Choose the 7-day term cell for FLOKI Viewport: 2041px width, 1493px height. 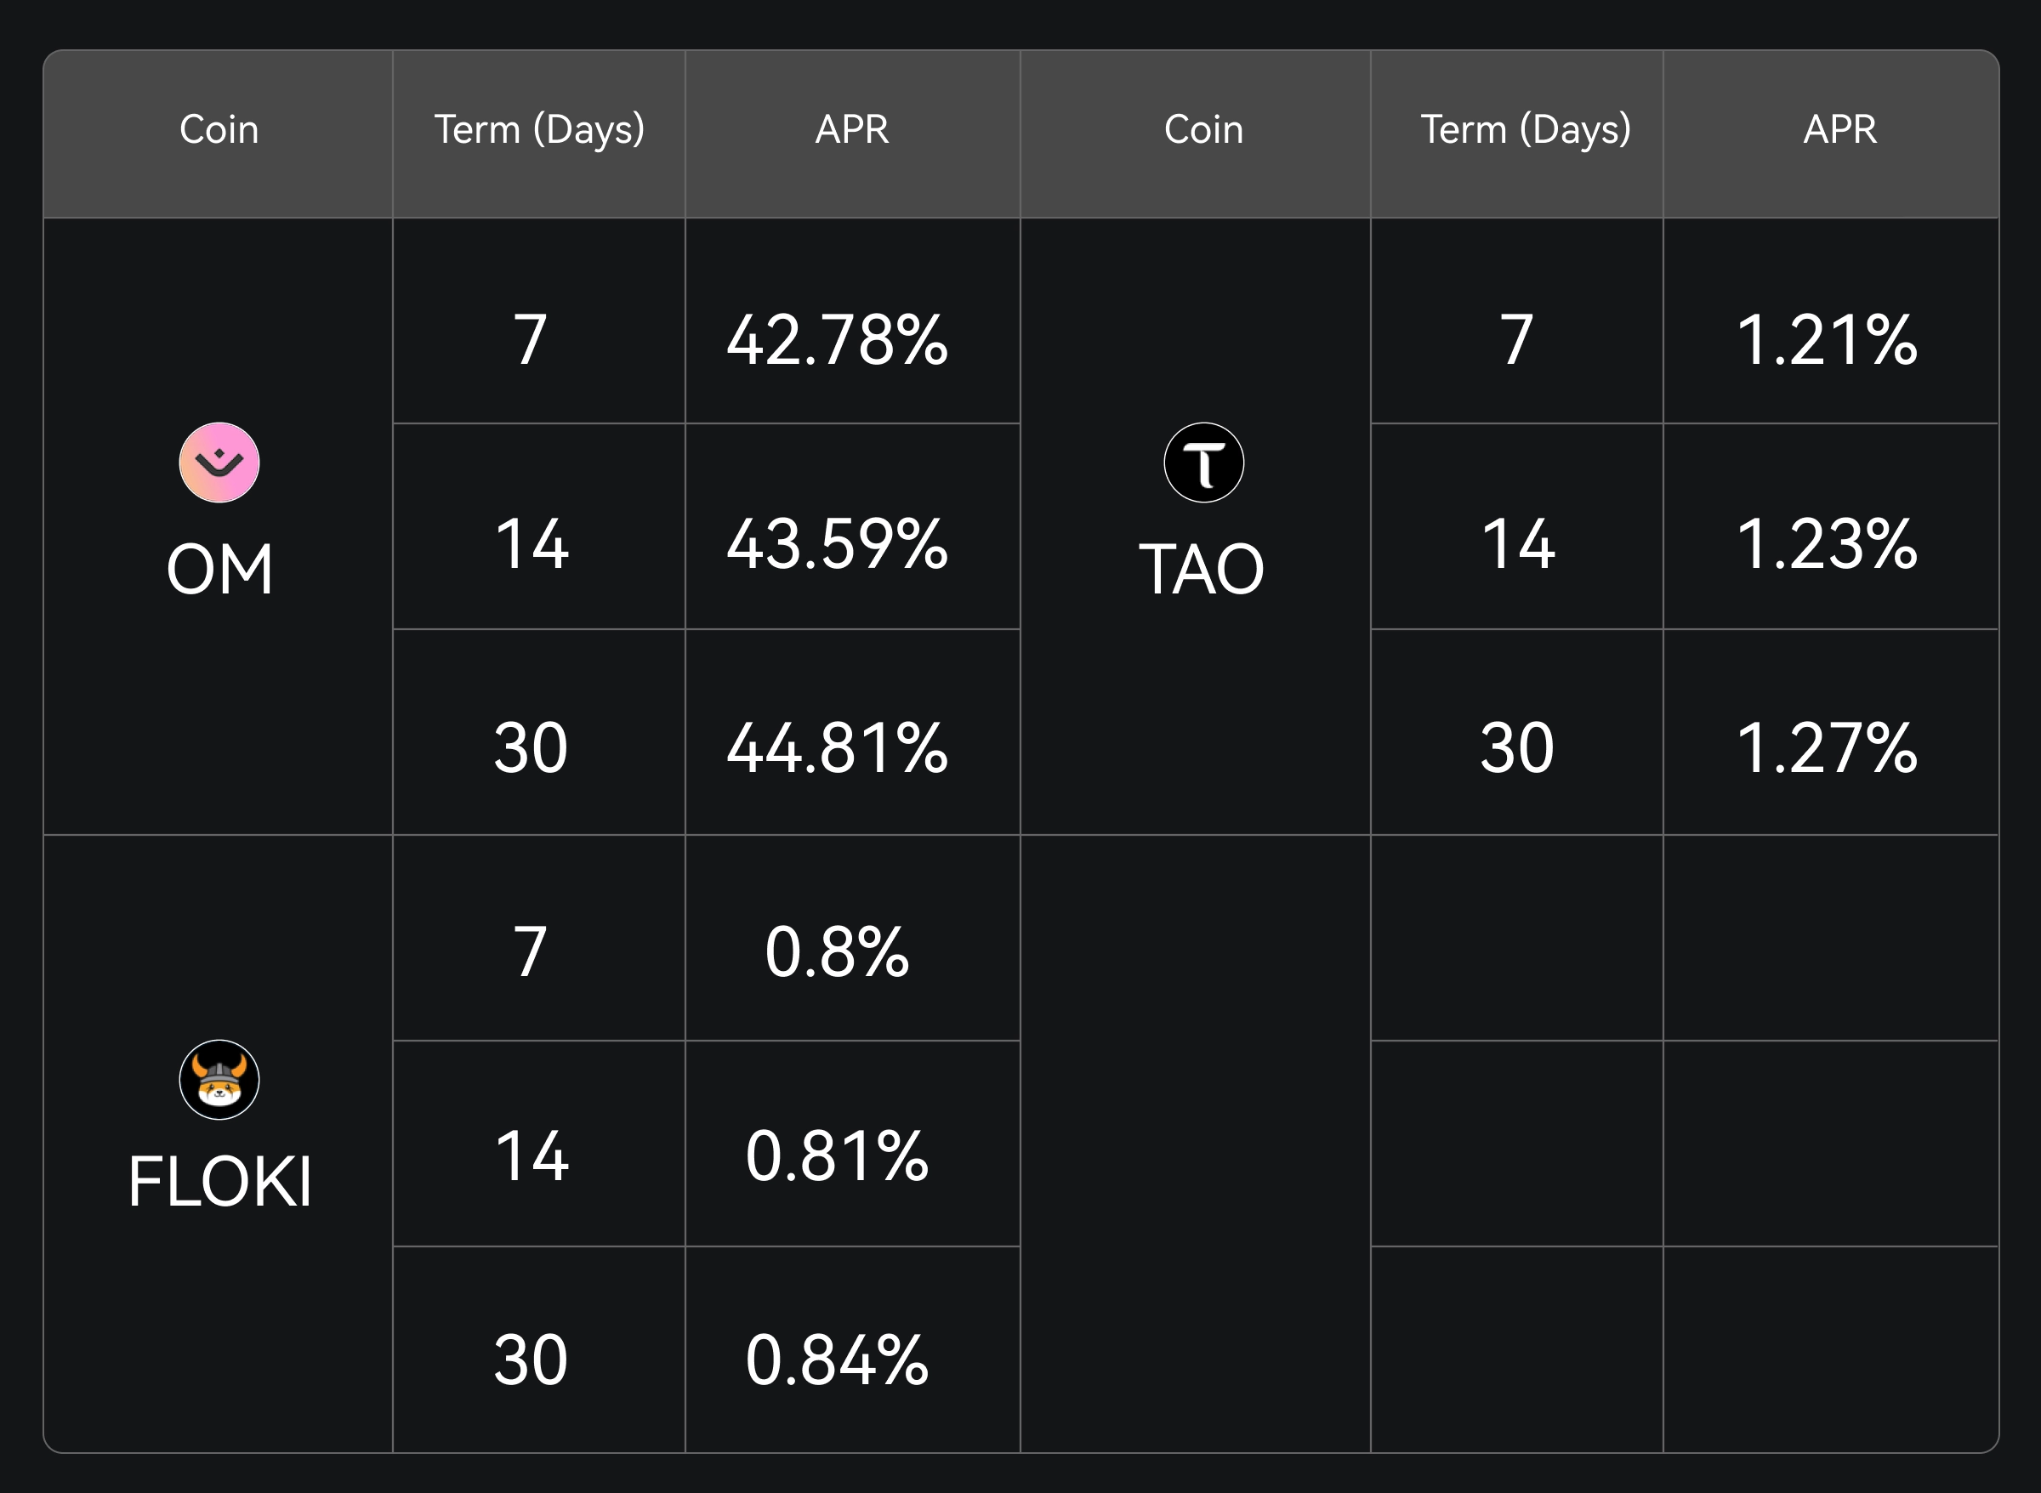point(532,952)
